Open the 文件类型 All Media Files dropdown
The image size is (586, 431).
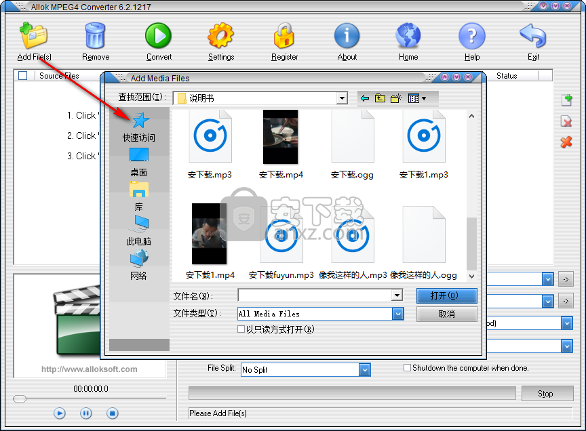(397, 314)
